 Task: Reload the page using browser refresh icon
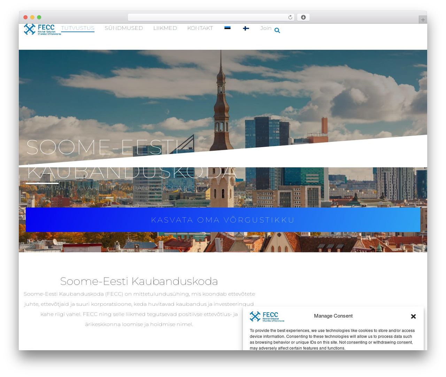coord(290,17)
